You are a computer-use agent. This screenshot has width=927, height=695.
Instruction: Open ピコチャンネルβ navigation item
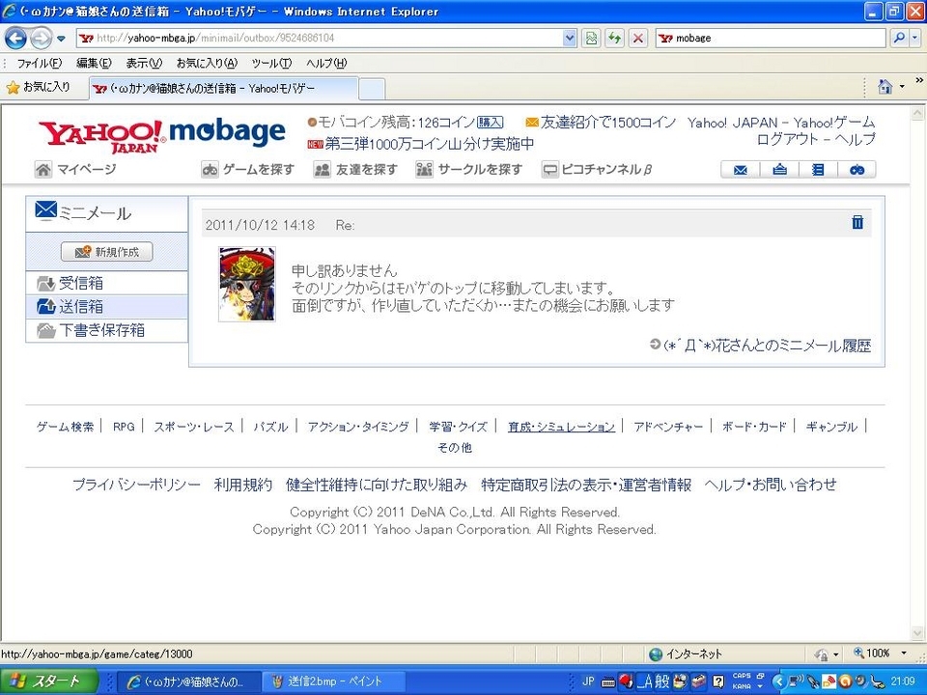pos(597,170)
